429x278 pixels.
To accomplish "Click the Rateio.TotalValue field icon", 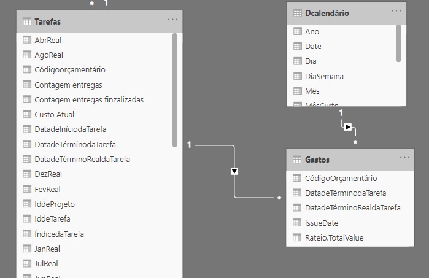I will click(x=297, y=237).
